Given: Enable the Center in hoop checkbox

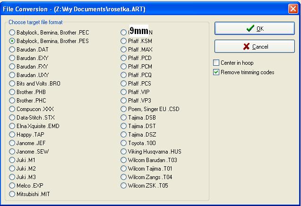Looking at the screenshot, I should click(216, 63).
